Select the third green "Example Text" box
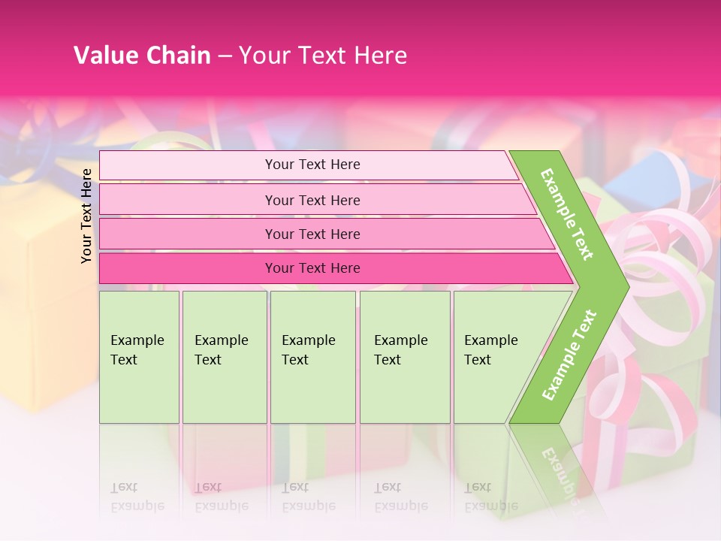Image resolution: width=721 pixels, height=541 pixels. (312, 357)
